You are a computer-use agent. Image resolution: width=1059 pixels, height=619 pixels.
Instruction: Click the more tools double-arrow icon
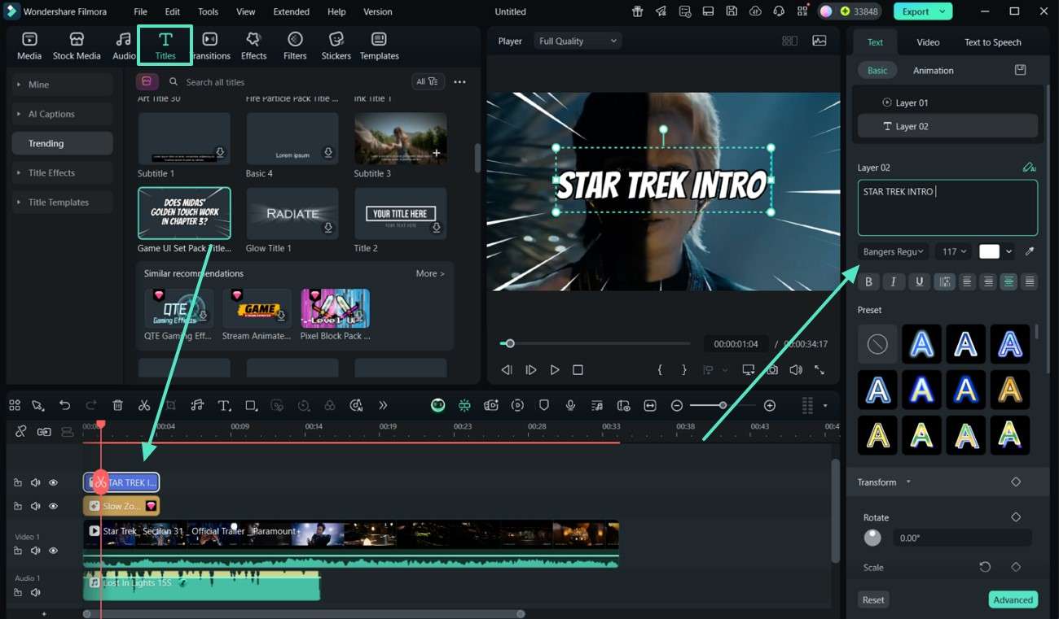pyautogui.click(x=383, y=405)
